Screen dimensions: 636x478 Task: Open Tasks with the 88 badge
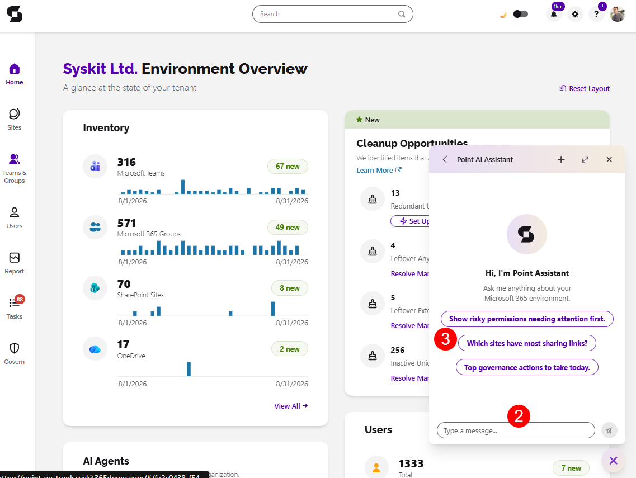point(14,307)
